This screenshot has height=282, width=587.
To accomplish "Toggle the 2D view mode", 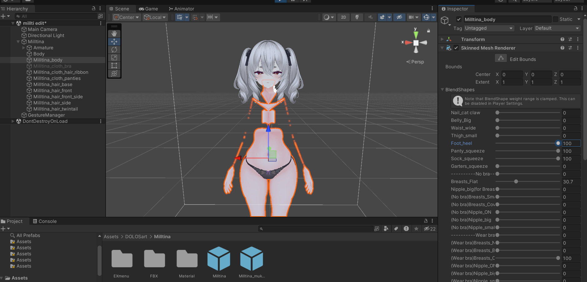I will tap(344, 17).
